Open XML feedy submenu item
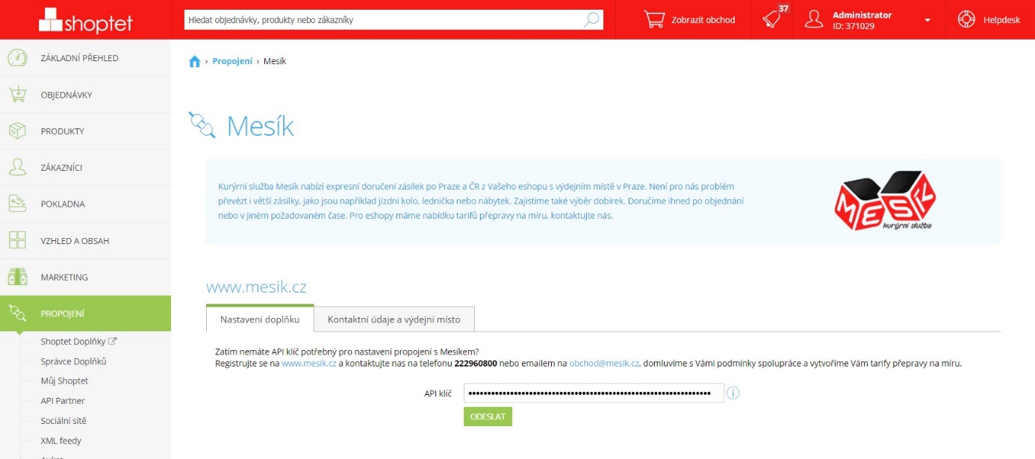This screenshot has width=1035, height=459. pos(61,440)
